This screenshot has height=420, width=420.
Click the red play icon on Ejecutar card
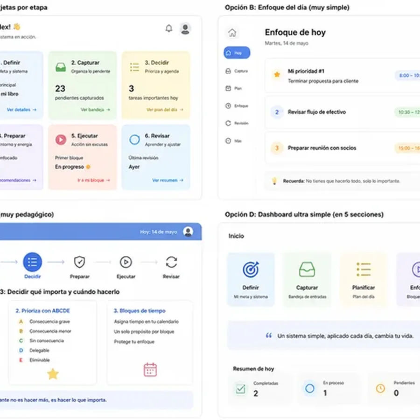point(61,140)
